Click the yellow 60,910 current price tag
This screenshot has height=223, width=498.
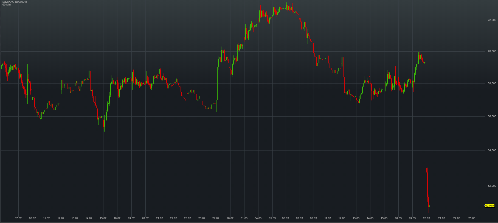(489, 206)
